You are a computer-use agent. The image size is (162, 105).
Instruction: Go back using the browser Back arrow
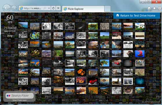(7, 8)
